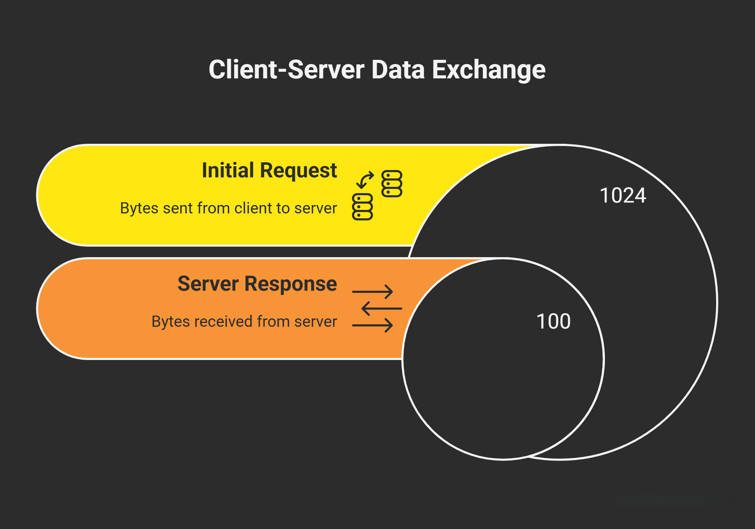Click the word 'Client-Server' in the title
Image resolution: width=755 pixels, height=529 pixels.
(286, 69)
